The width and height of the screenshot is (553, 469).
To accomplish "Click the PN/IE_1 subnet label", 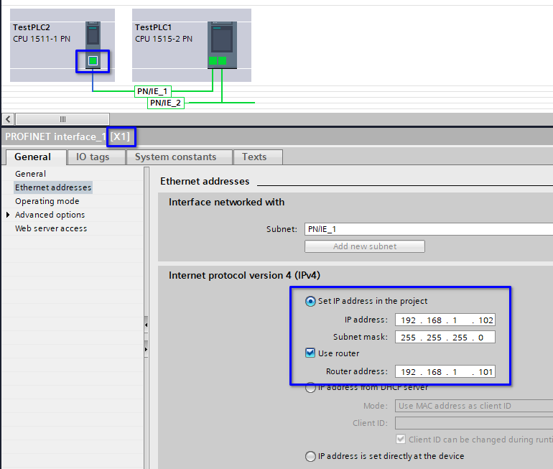I will pos(152,91).
